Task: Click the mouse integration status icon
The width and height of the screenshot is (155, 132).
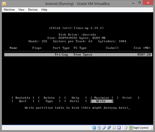Action: [126, 128]
